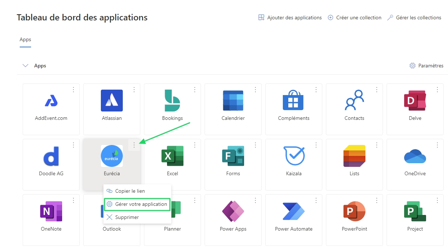Open the Project app icon
The height and width of the screenshot is (247, 448).
point(415,211)
